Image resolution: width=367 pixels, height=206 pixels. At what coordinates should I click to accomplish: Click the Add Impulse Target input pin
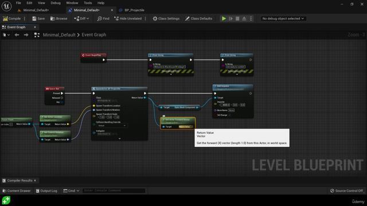215,98
